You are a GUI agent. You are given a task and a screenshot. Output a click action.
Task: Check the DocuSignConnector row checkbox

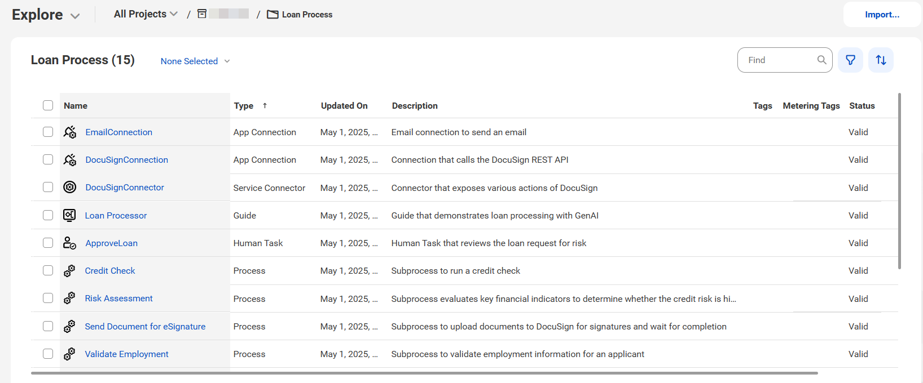(x=48, y=187)
